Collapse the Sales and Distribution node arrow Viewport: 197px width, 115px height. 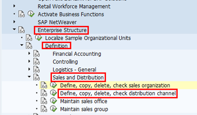29,77
